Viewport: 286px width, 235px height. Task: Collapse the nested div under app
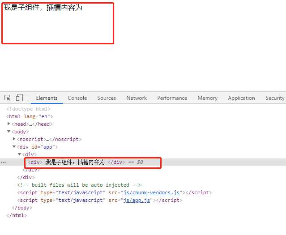pos(20,154)
